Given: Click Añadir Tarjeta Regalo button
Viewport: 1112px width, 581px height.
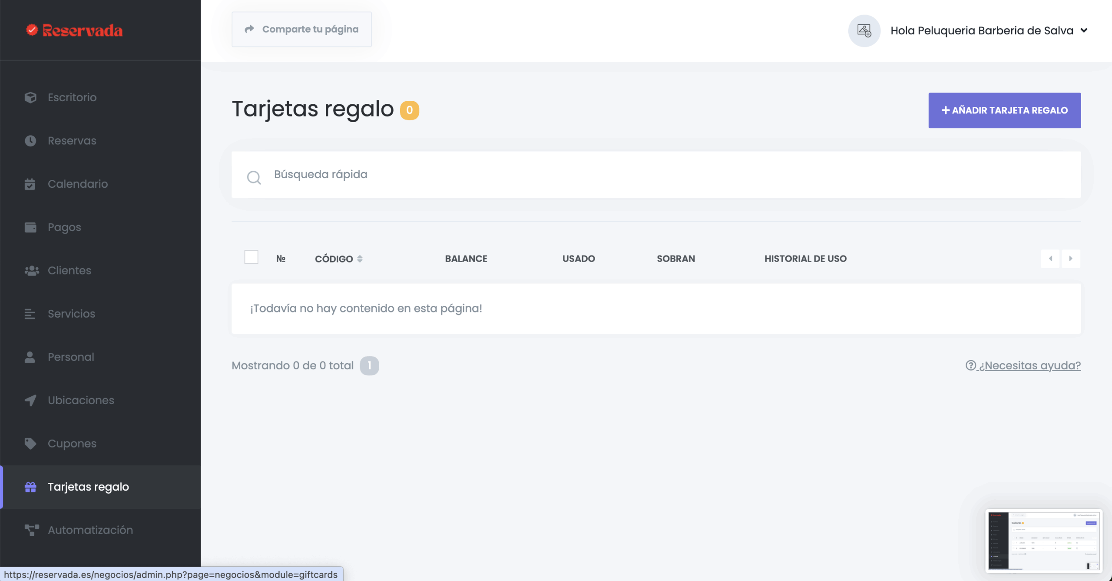Looking at the screenshot, I should [x=1004, y=110].
